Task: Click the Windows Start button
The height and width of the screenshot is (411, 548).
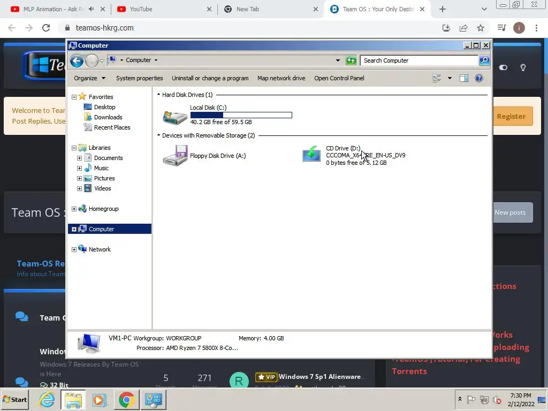Action: [15, 399]
